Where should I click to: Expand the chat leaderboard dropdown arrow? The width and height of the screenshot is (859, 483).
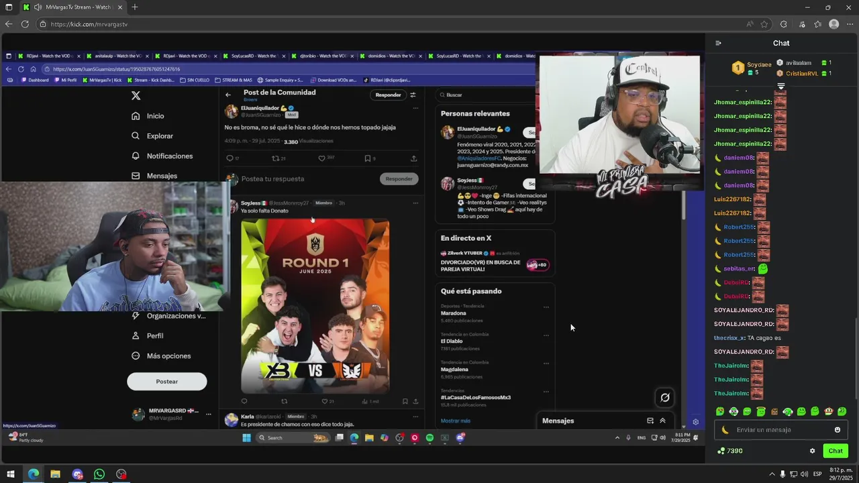(780, 86)
